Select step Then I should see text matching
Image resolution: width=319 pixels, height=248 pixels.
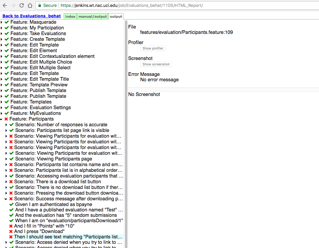coord(68,237)
